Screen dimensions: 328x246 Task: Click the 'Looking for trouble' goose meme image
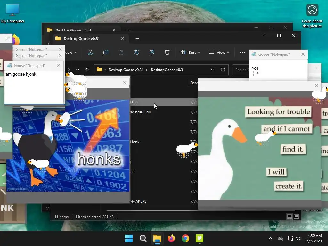(x=259, y=148)
